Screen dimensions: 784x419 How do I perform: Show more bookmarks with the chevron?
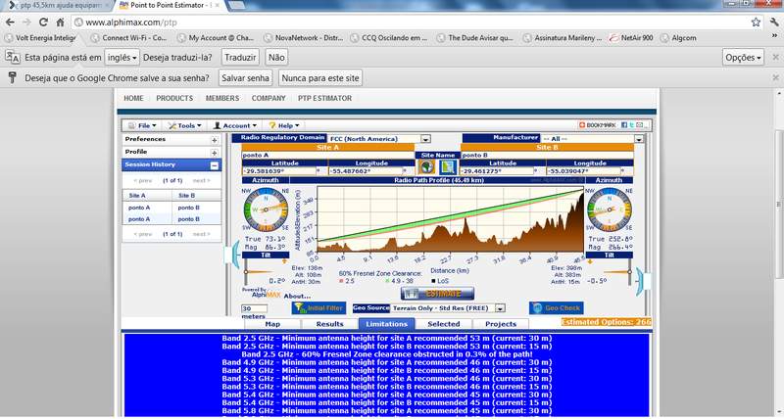tap(775, 37)
